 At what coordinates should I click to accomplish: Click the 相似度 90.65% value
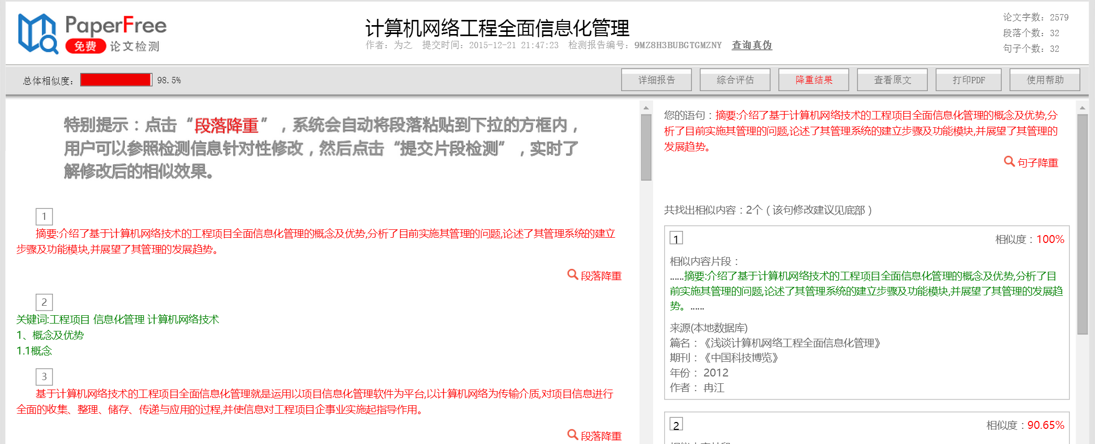coord(1046,425)
